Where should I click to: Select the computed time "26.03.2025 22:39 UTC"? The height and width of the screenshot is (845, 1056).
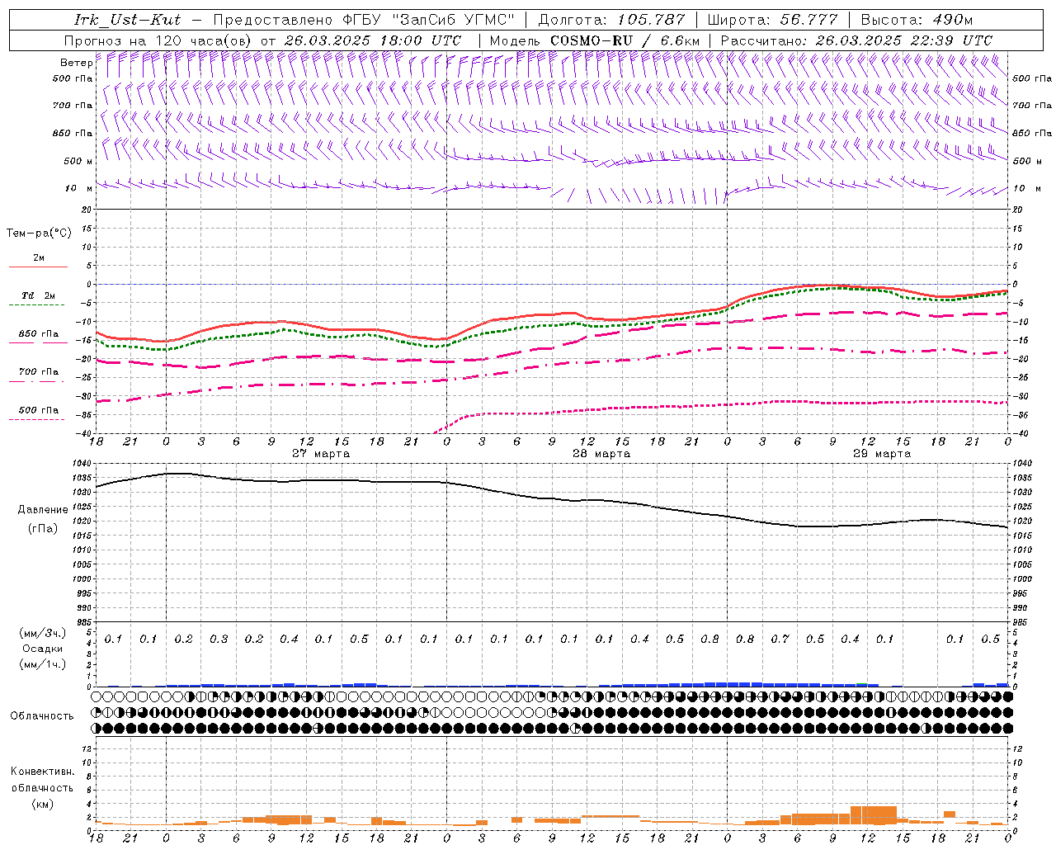904,40
